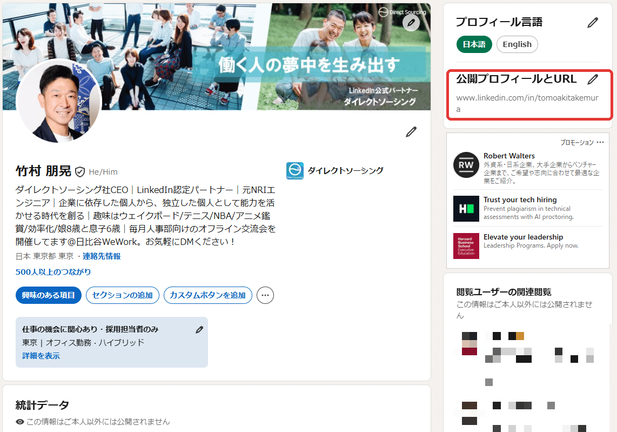Open Trust your tech hiring ad
Viewport: 617px width, 432px height.
click(x=520, y=200)
